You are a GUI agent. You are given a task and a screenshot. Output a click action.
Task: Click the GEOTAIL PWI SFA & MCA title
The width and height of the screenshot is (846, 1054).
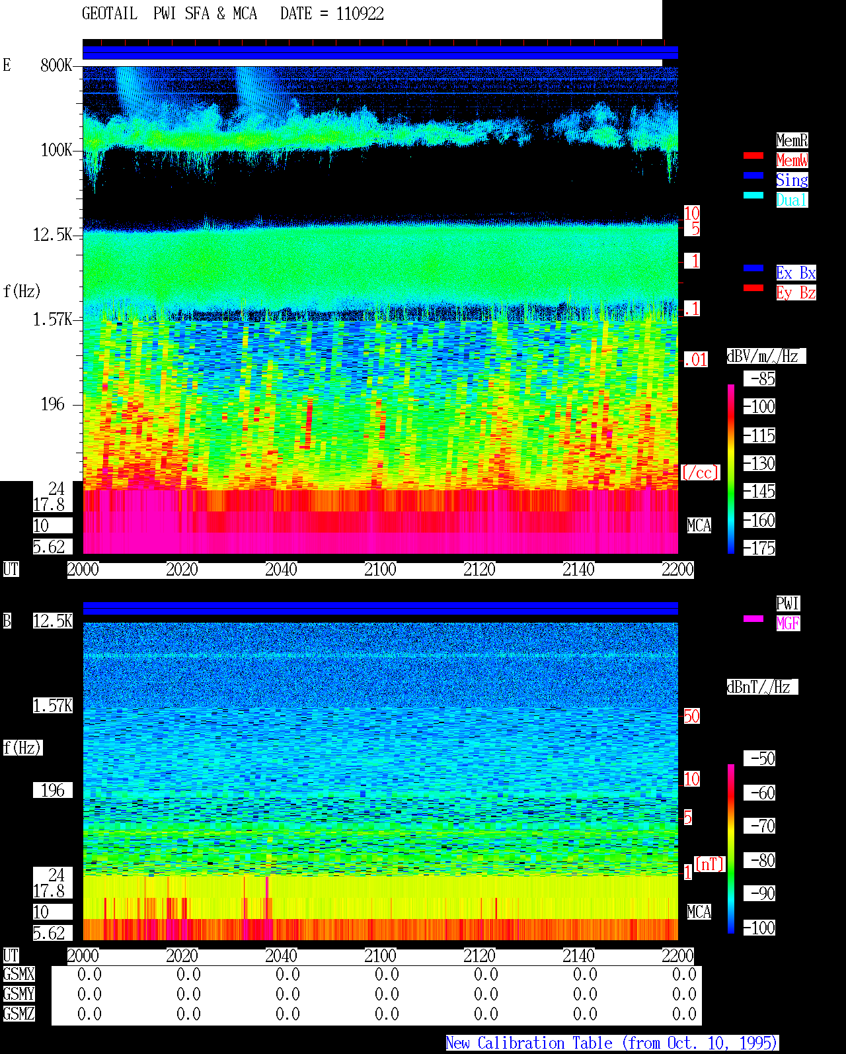click(233, 14)
